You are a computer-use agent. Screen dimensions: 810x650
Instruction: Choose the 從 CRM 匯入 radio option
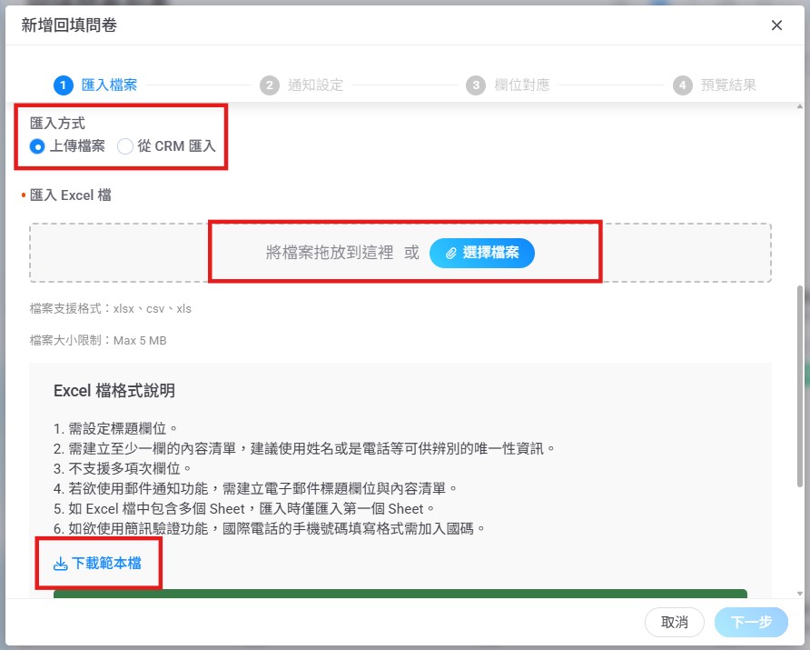click(x=125, y=146)
